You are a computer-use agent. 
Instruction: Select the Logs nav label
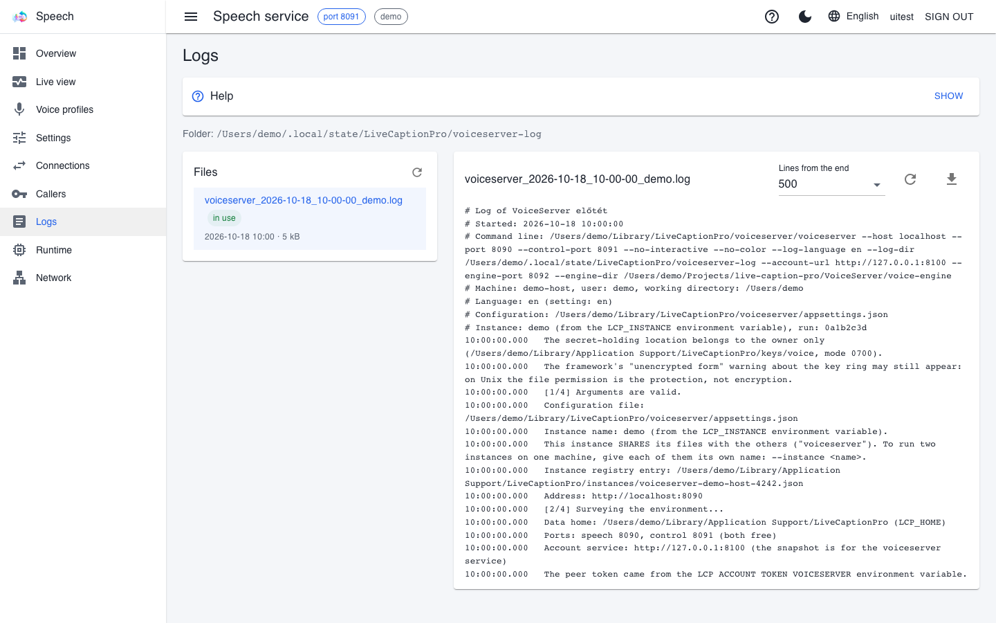46,222
